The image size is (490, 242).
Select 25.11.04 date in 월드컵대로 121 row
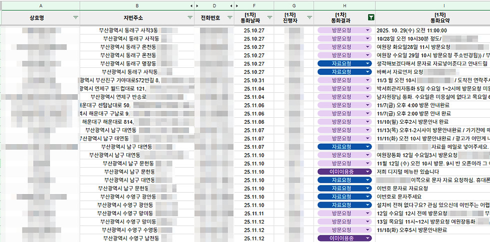click(254, 89)
